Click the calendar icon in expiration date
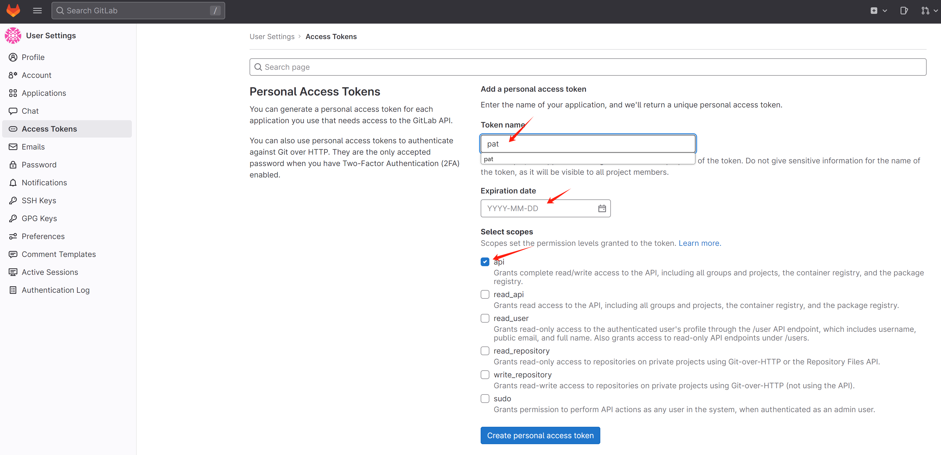The width and height of the screenshot is (941, 455). 602,208
